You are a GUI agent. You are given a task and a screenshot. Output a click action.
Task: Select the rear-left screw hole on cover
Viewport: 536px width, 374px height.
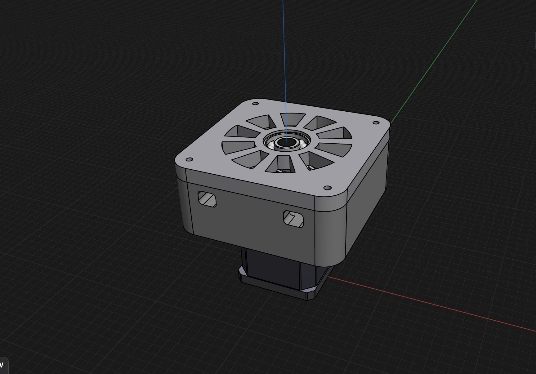coord(256,104)
